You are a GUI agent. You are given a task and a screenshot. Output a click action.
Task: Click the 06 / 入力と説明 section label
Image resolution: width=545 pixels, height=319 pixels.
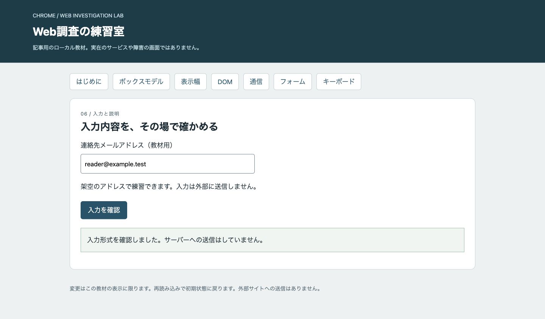coord(100,114)
